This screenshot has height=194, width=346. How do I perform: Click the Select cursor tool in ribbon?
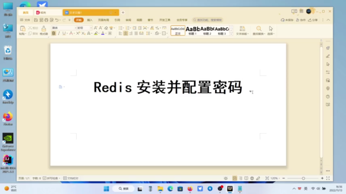pyautogui.click(x=271, y=29)
